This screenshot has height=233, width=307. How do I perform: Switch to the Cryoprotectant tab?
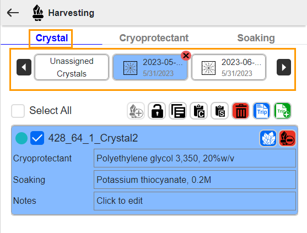point(154,38)
